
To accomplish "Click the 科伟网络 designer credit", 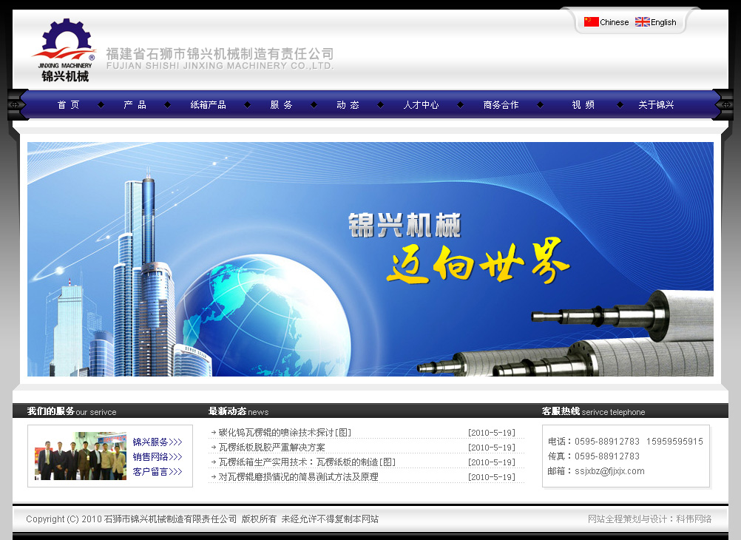I will click(x=694, y=519).
